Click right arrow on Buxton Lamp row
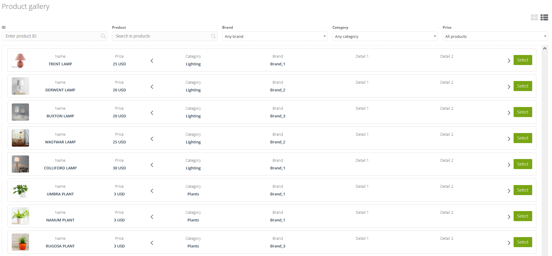The height and width of the screenshot is (256, 552). (x=509, y=113)
